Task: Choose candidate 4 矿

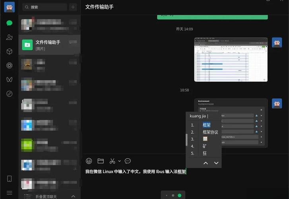Action: coord(205,146)
